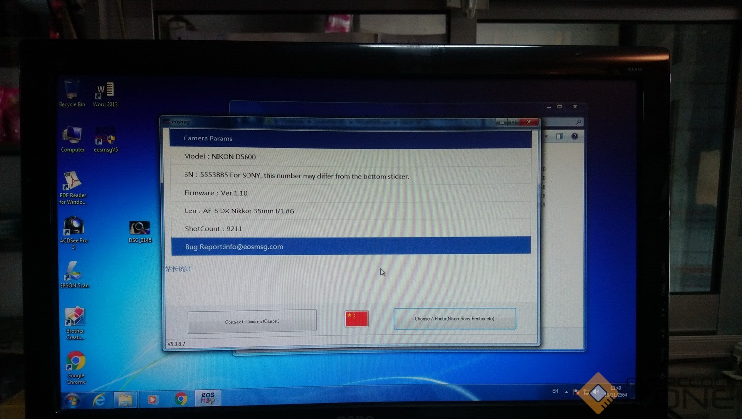This screenshot has height=419, width=742.
Task: Maximize the eosmsg window
Action: [x=514, y=122]
